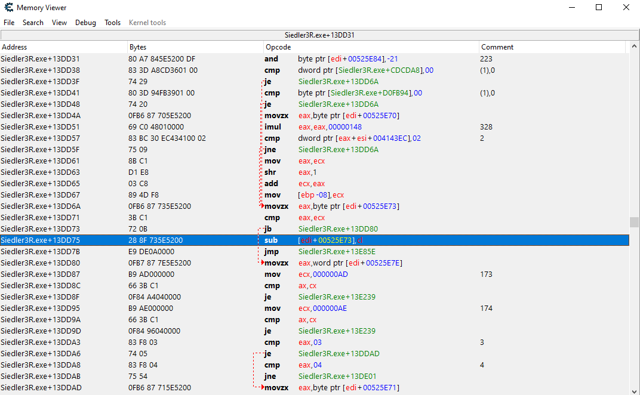
Task: Select the row at address Siedler3R.exe+13DD31
Action: click(314, 58)
